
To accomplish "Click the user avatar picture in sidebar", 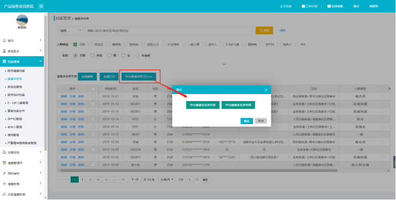I will tap(22, 20).
